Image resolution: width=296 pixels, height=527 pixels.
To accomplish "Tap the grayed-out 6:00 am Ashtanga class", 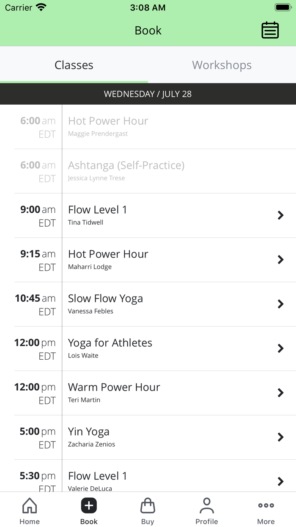I will (x=148, y=171).
